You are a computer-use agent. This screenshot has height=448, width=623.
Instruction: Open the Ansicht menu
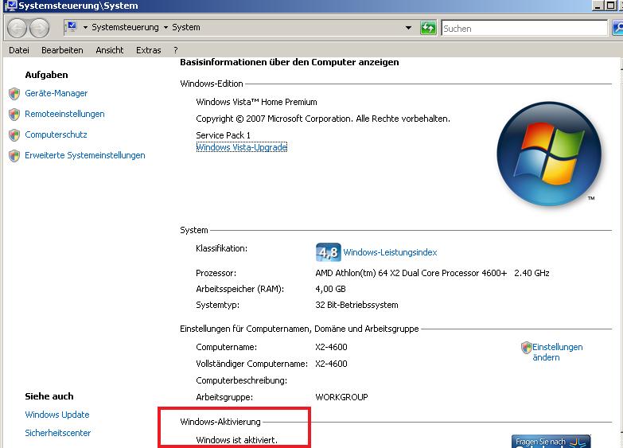click(110, 50)
